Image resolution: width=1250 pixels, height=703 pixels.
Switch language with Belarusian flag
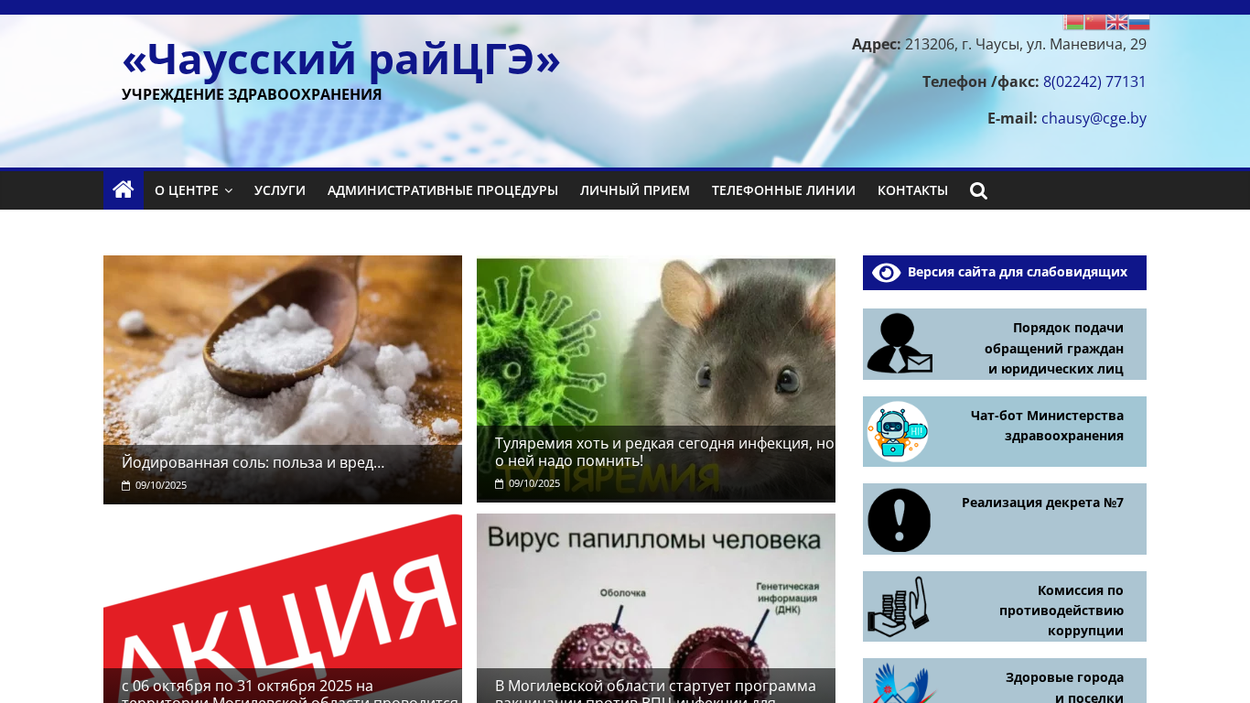tap(1073, 22)
